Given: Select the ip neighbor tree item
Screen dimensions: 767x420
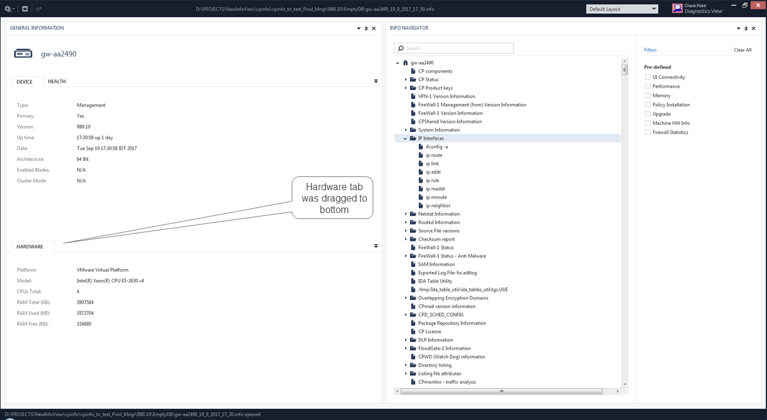Looking at the screenshot, I should pyautogui.click(x=438, y=205).
